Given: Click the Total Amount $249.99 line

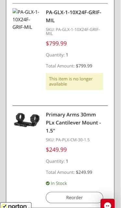Looking at the screenshot, I should [x=69, y=172].
